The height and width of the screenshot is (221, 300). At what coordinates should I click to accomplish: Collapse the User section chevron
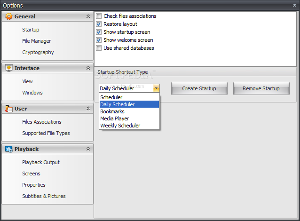tap(88, 109)
